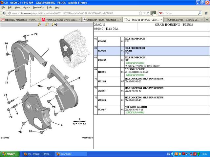Click the engine thumbnail illustration

click(x=75, y=49)
